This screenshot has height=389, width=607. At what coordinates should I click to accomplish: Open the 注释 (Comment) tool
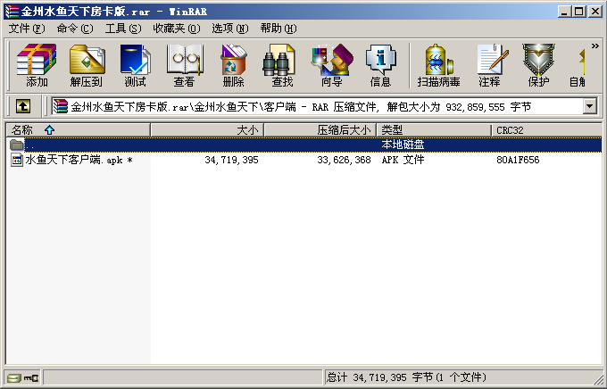click(x=489, y=65)
